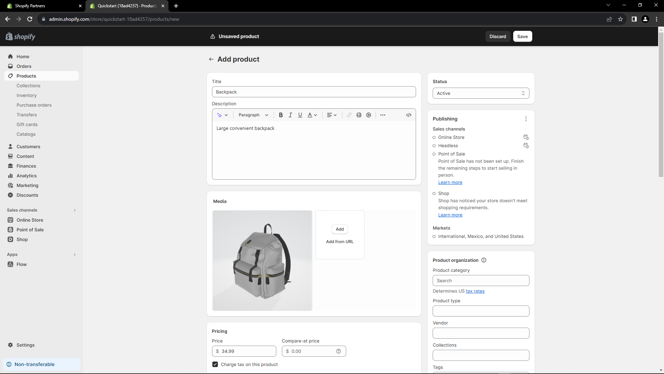Open the Status dropdown showing Active
Image resolution: width=664 pixels, height=374 pixels.
[481, 93]
